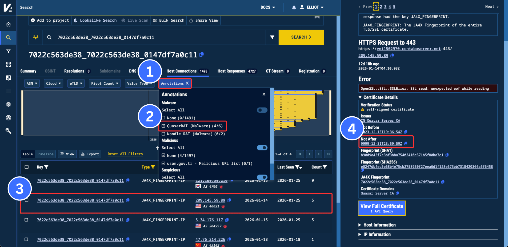Expand the Host Information section
508x249 pixels.
379,225
